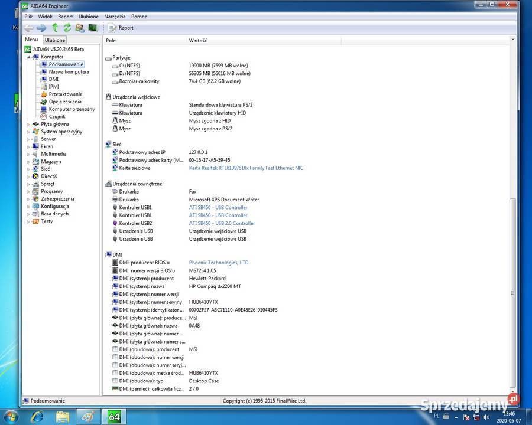This screenshot has width=532, height=425.
Task: Expand the DirectX tree node
Action: pos(28,176)
